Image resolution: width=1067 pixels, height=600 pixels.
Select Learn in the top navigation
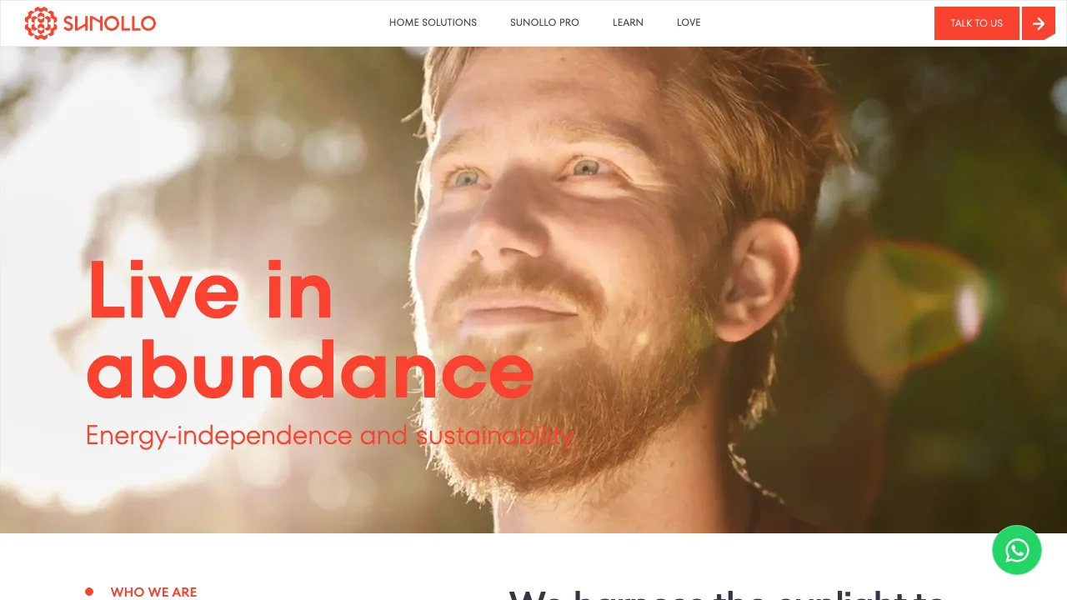pos(628,22)
